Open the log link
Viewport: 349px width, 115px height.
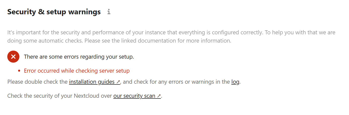[235, 82]
